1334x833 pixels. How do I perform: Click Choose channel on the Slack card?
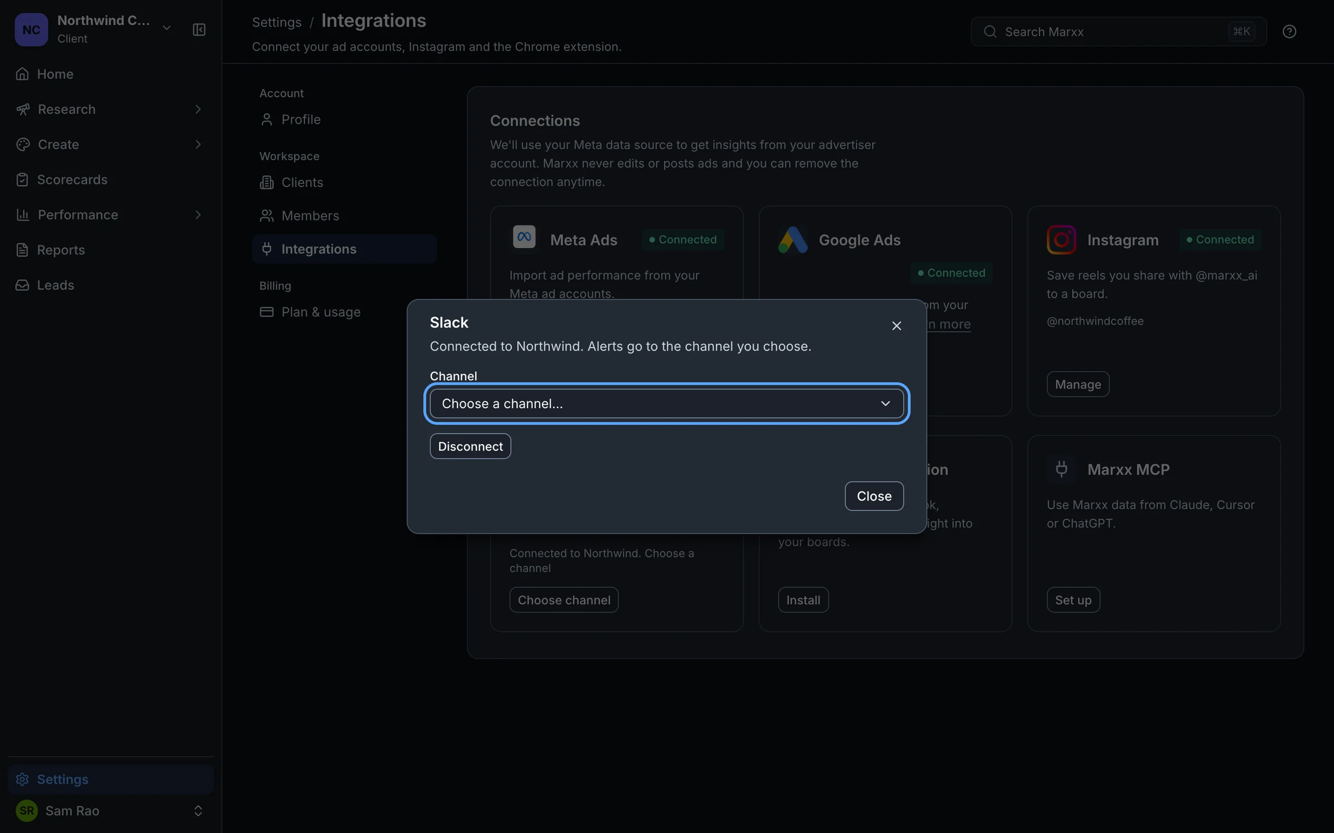[564, 600]
